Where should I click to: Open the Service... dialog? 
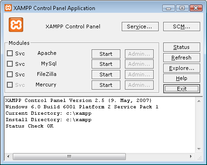click(x=140, y=27)
